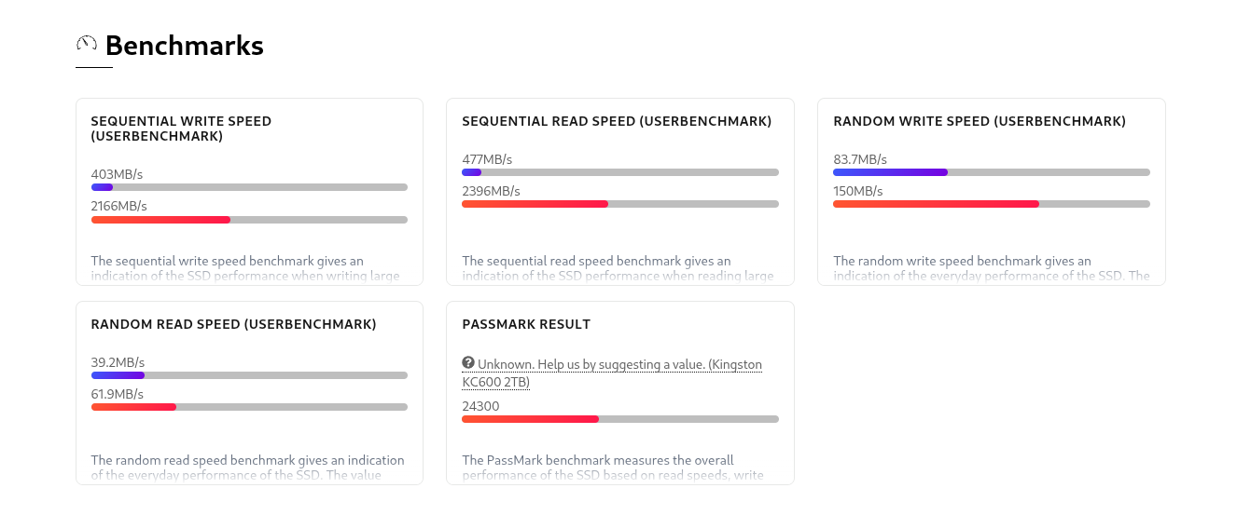Click the 83.7MB/s random write bar
The width and height of the screenshot is (1251, 529).
click(991, 172)
